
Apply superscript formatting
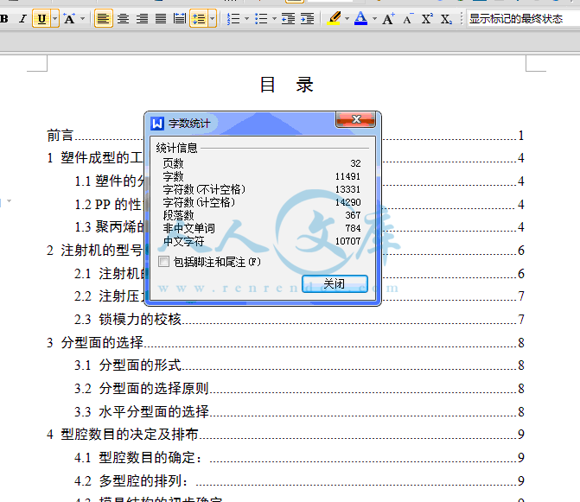(x=427, y=18)
